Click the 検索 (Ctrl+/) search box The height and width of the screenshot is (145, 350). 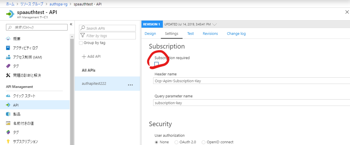click(x=37, y=27)
